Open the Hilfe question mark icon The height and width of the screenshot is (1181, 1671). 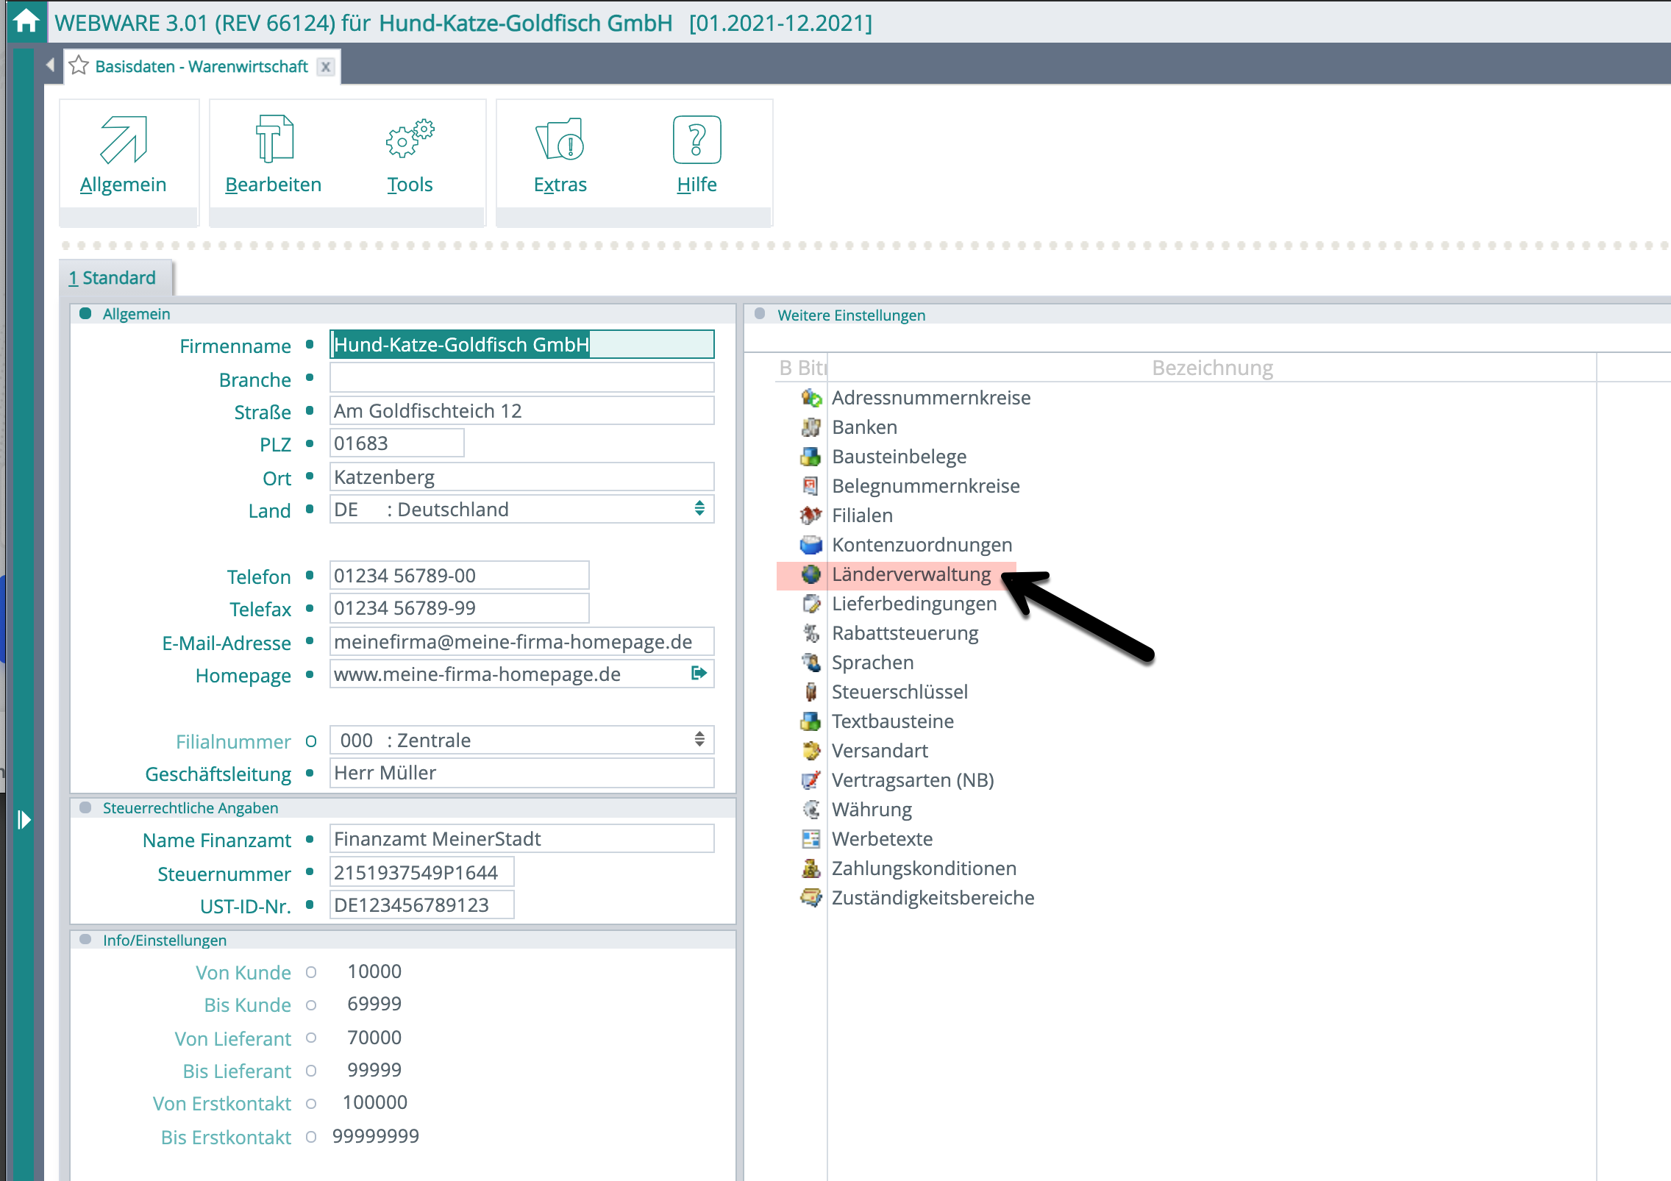click(x=696, y=140)
